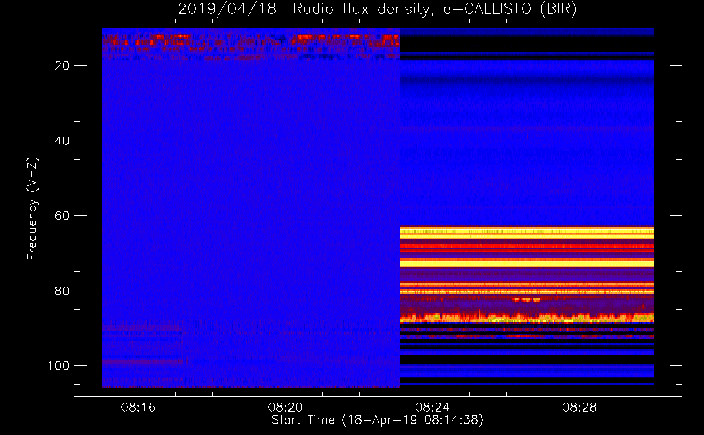Click the "100" frequency tick label
The width and height of the screenshot is (704, 435).
pyautogui.click(x=59, y=366)
